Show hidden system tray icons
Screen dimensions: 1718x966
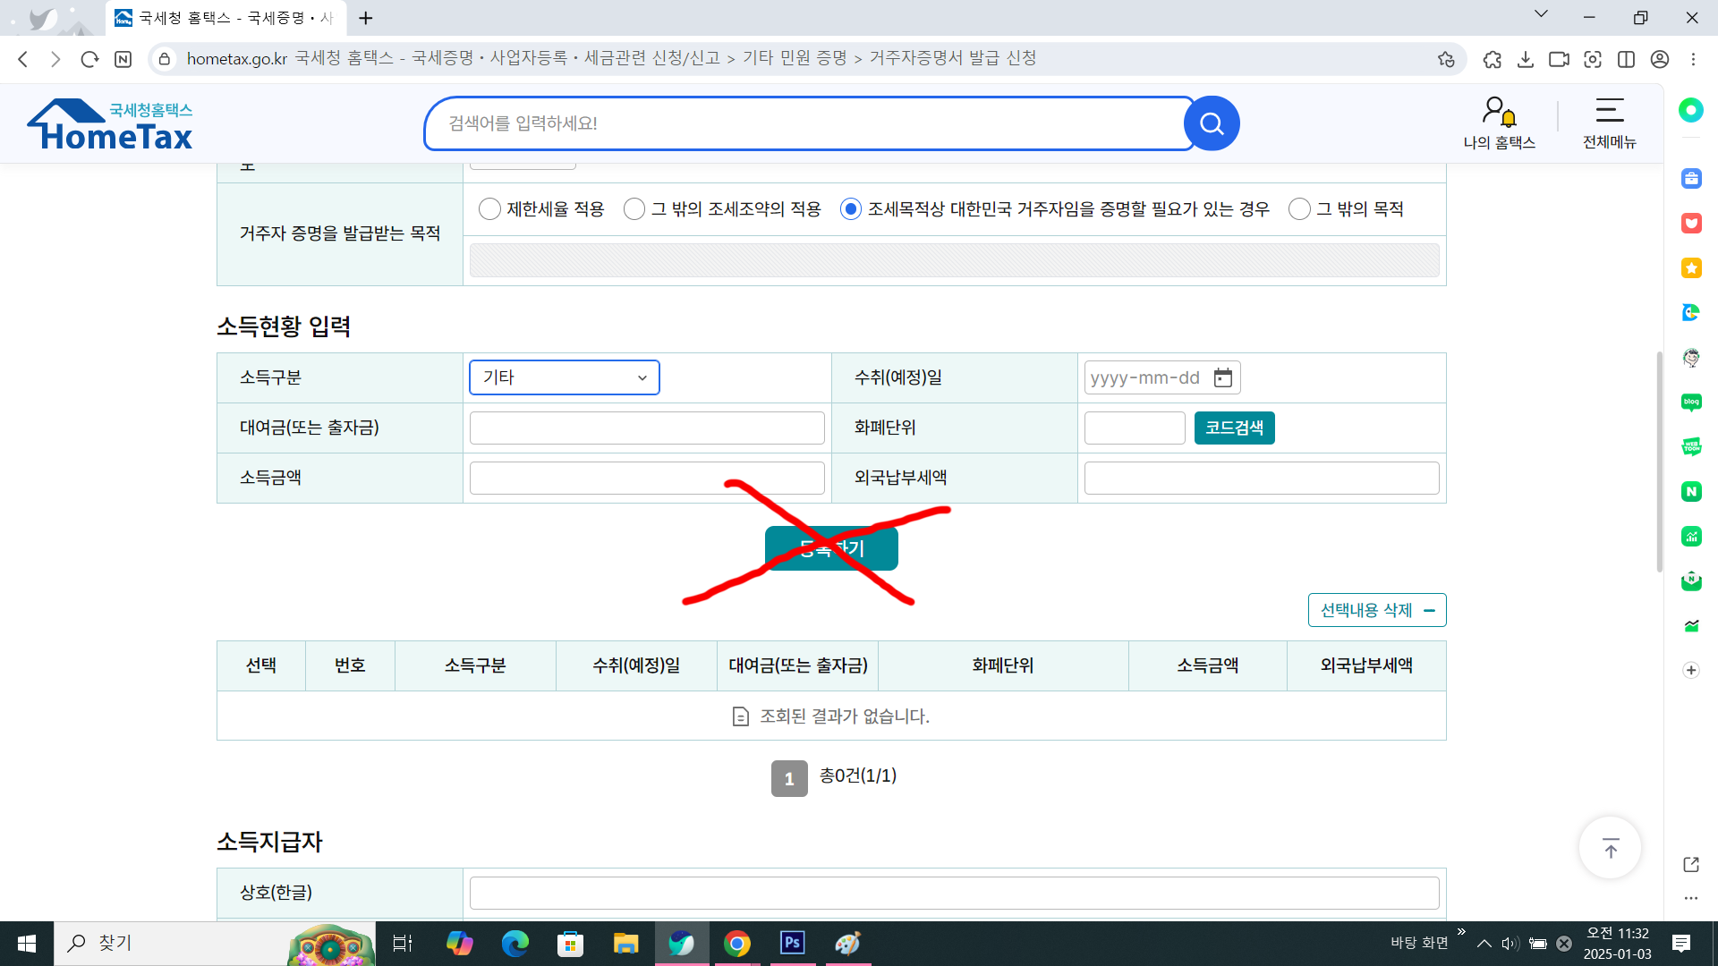click(1484, 944)
